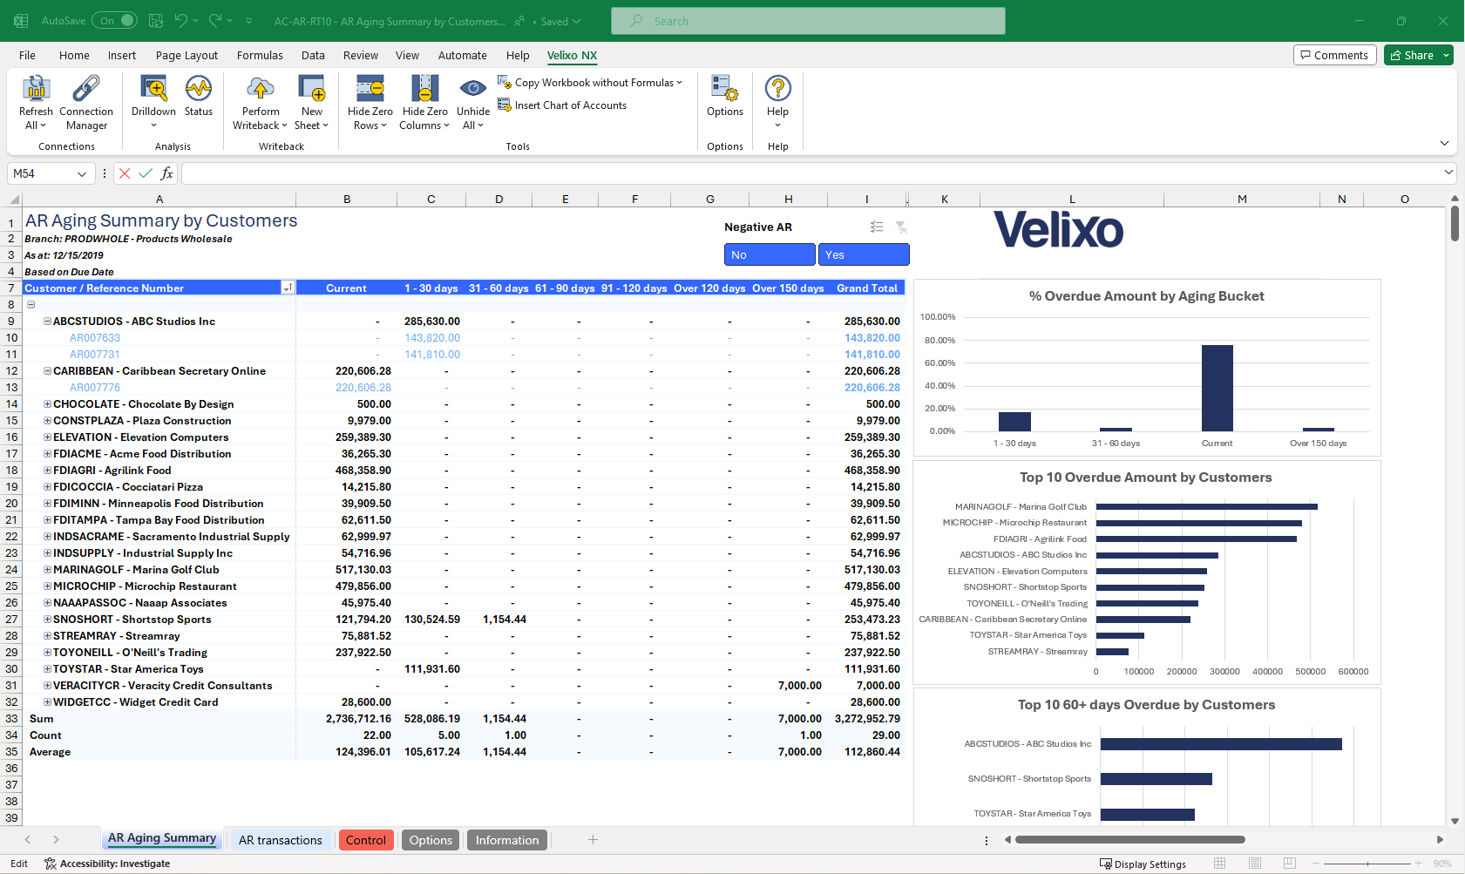Click the Unhide All eye icon
This screenshot has width=1465, height=874.
coord(472,89)
